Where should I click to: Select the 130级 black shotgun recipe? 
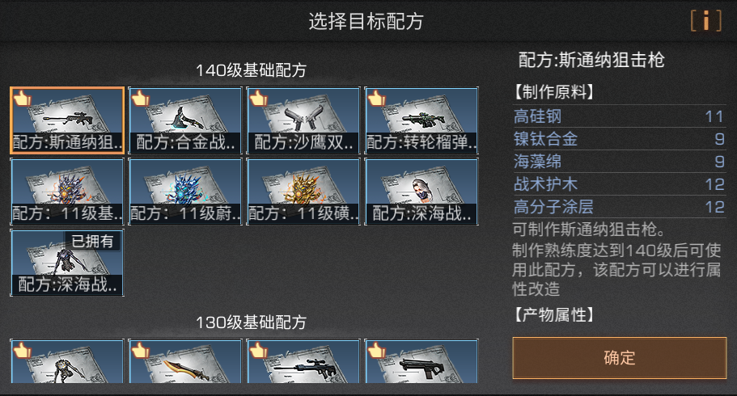pyautogui.click(x=421, y=360)
